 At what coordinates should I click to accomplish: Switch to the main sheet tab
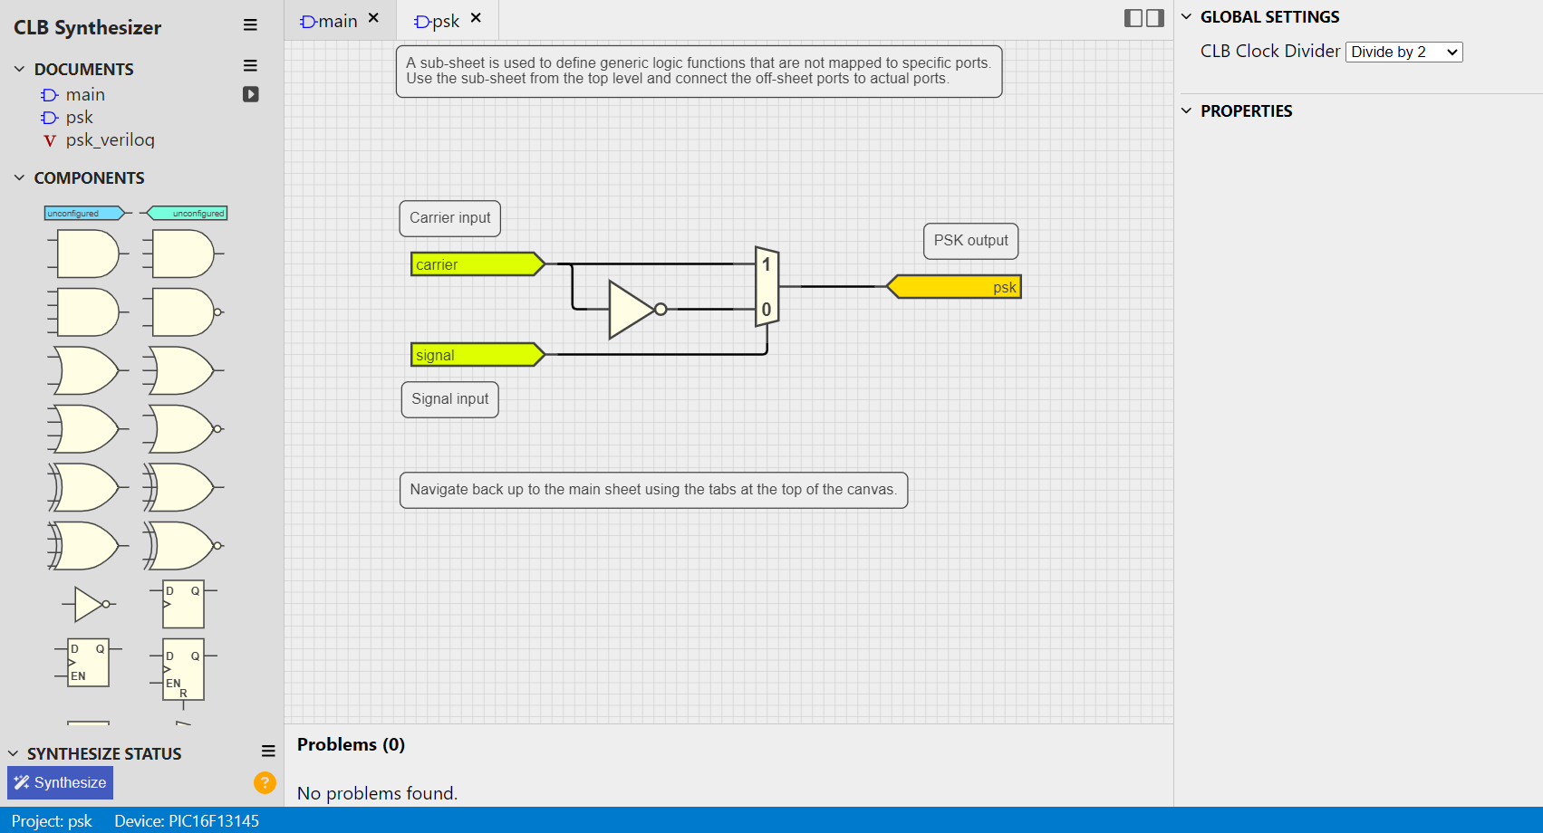(x=331, y=21)
